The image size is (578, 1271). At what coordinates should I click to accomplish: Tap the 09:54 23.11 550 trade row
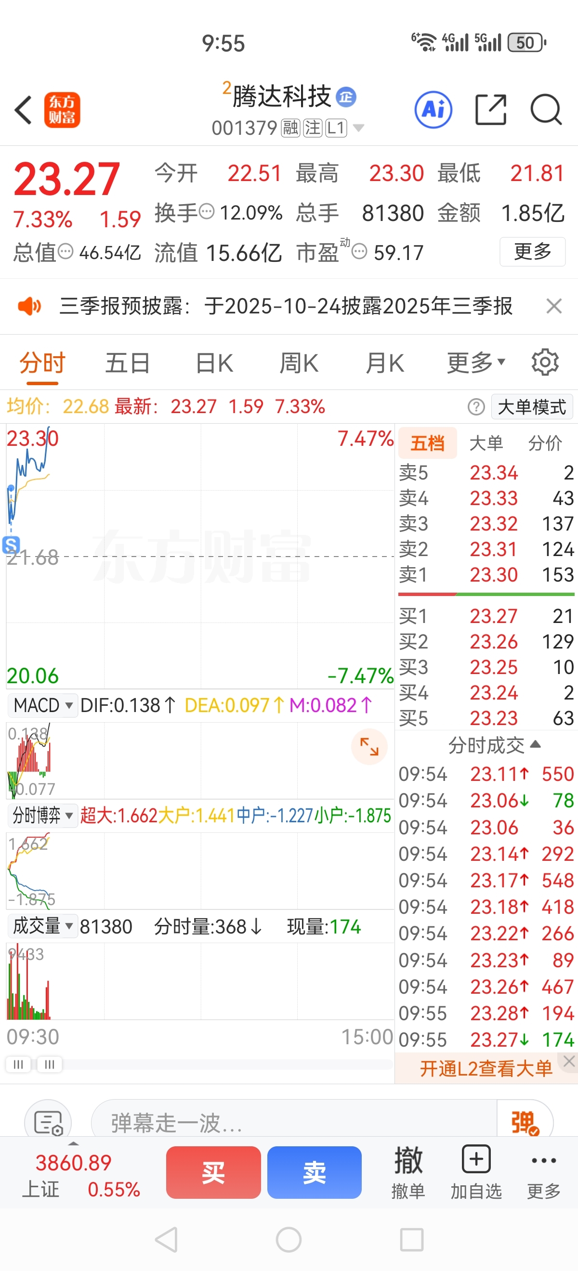pyautogui.click(x=486, y=774)
